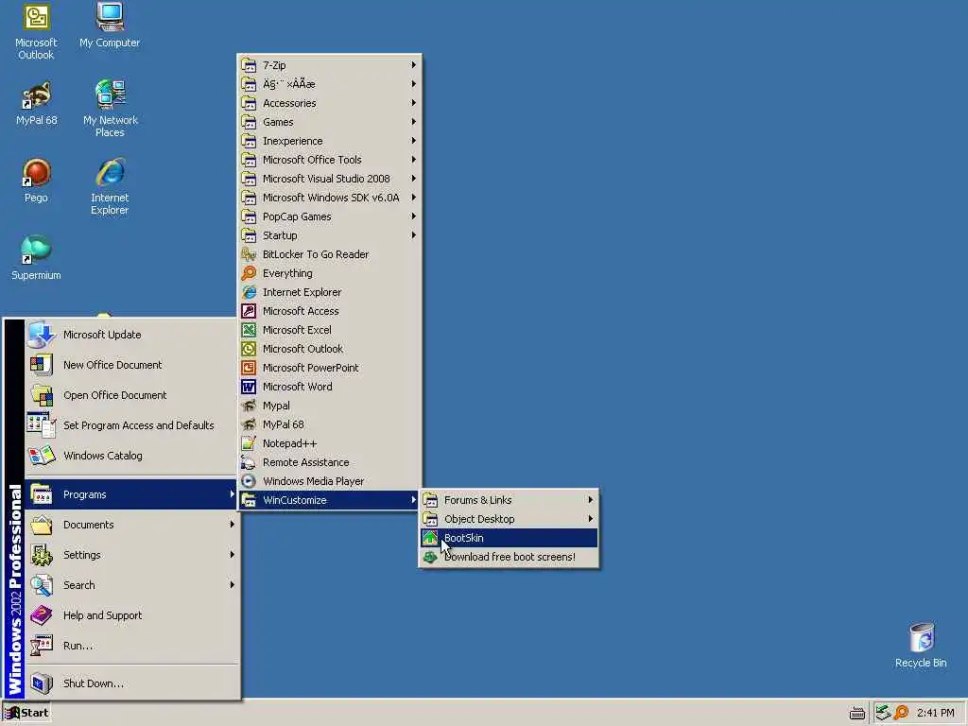The height and width of the screenshot is (726, 968).
Task: Click the 2:41 PM taskbar clock
Action: coord(935,713)
